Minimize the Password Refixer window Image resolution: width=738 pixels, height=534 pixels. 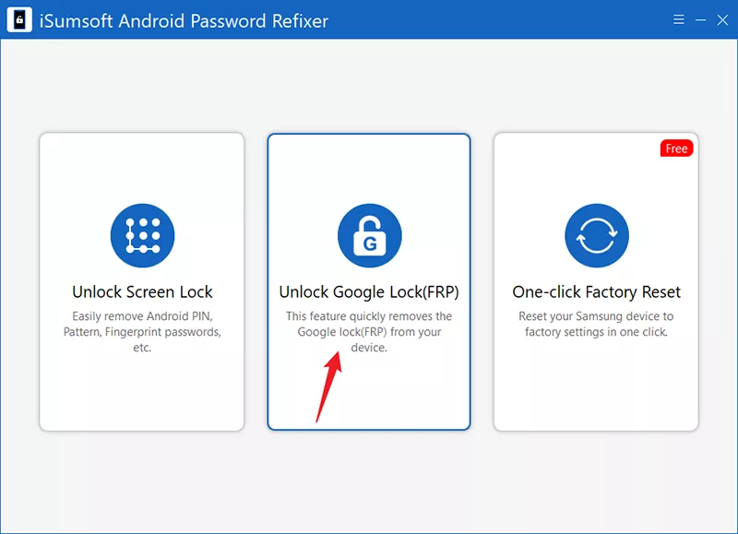coord(700,19)
